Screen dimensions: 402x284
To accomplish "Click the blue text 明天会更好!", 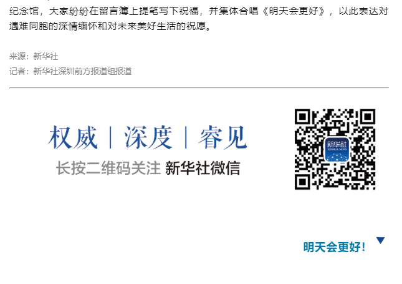I will (x=334, y=247).
